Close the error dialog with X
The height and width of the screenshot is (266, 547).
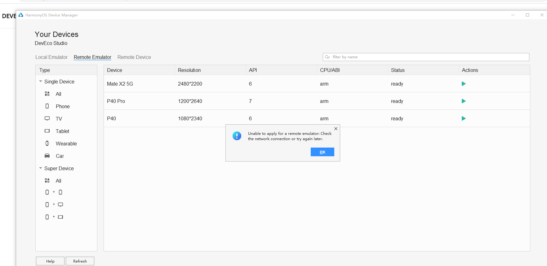pos(336,129)
